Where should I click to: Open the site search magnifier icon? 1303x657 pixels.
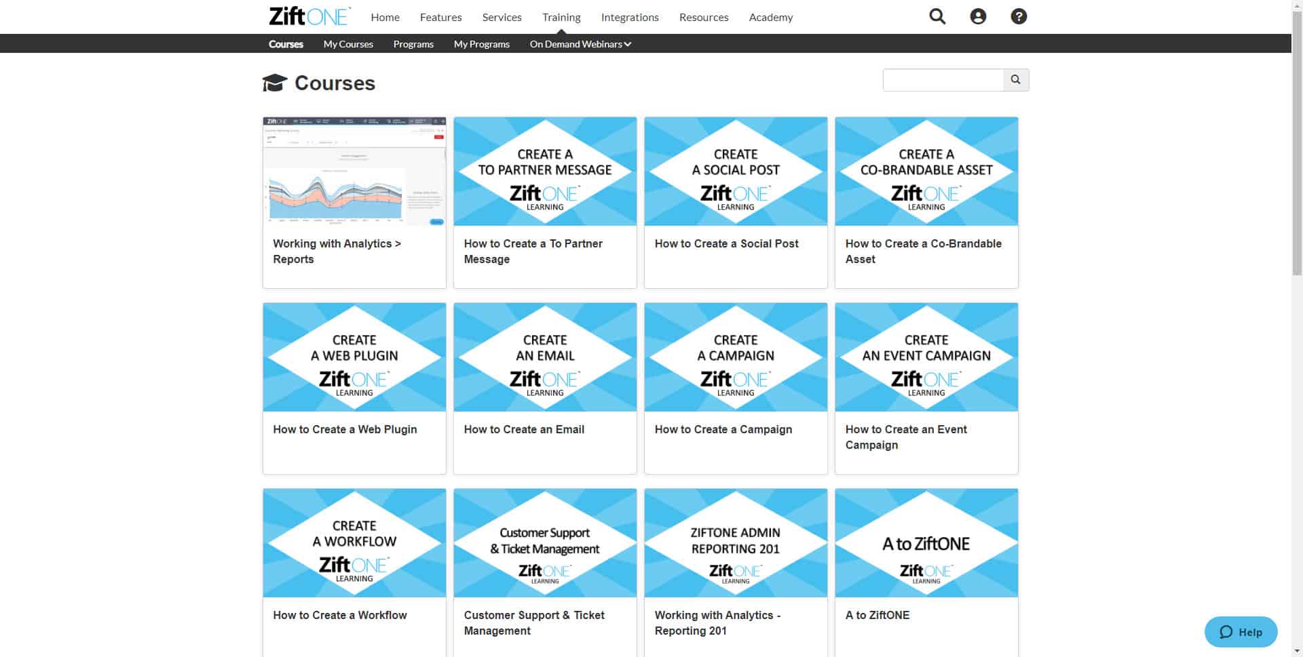click(937, 16)
